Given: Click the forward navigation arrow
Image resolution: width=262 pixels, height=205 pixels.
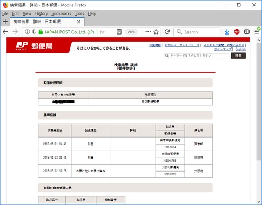Looking at the screenshot, I should pyautogui.click(x=15, y=32).
